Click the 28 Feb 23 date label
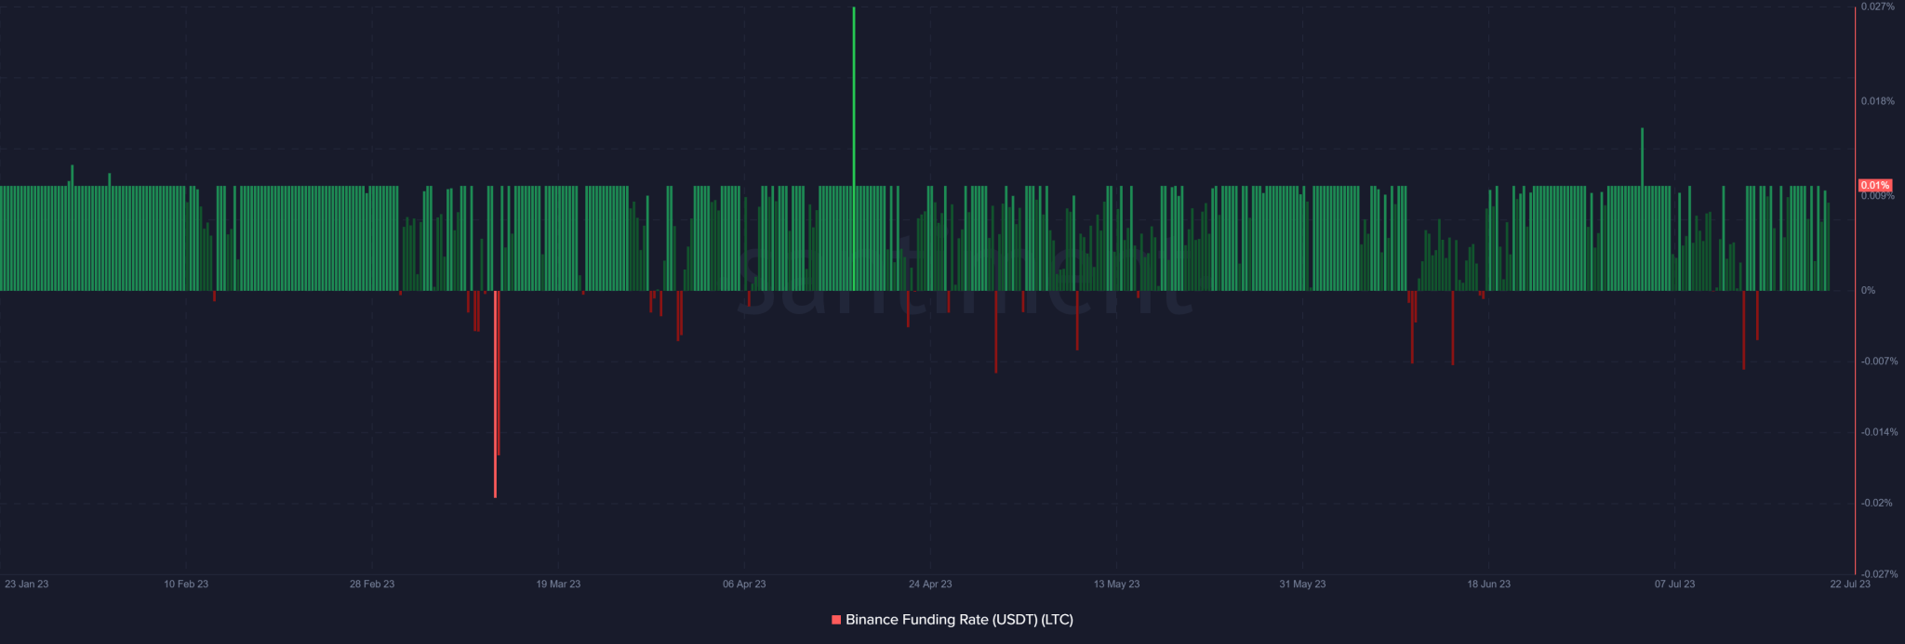Viewport: 1905px width, 644px height. coord(372,585)
